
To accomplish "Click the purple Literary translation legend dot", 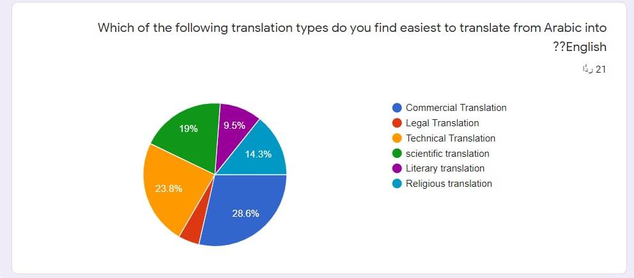I will click(x=397, y=169).
